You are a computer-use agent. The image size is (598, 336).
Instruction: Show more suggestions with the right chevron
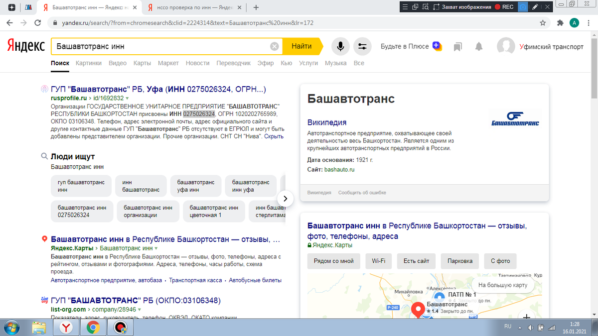tap(285, 198)
